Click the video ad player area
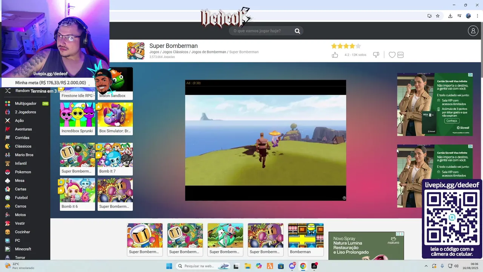This screenshot has height=272, width=483. (x=265, y=140)
